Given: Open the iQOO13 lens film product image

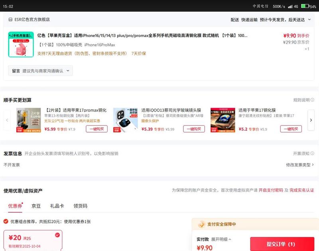Looking at the screenshot, I should click(125, 120).
